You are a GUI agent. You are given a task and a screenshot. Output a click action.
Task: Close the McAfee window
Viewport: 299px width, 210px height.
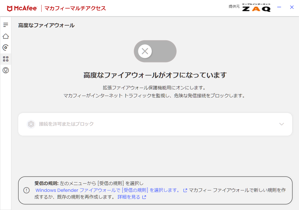tap(292, 7)
